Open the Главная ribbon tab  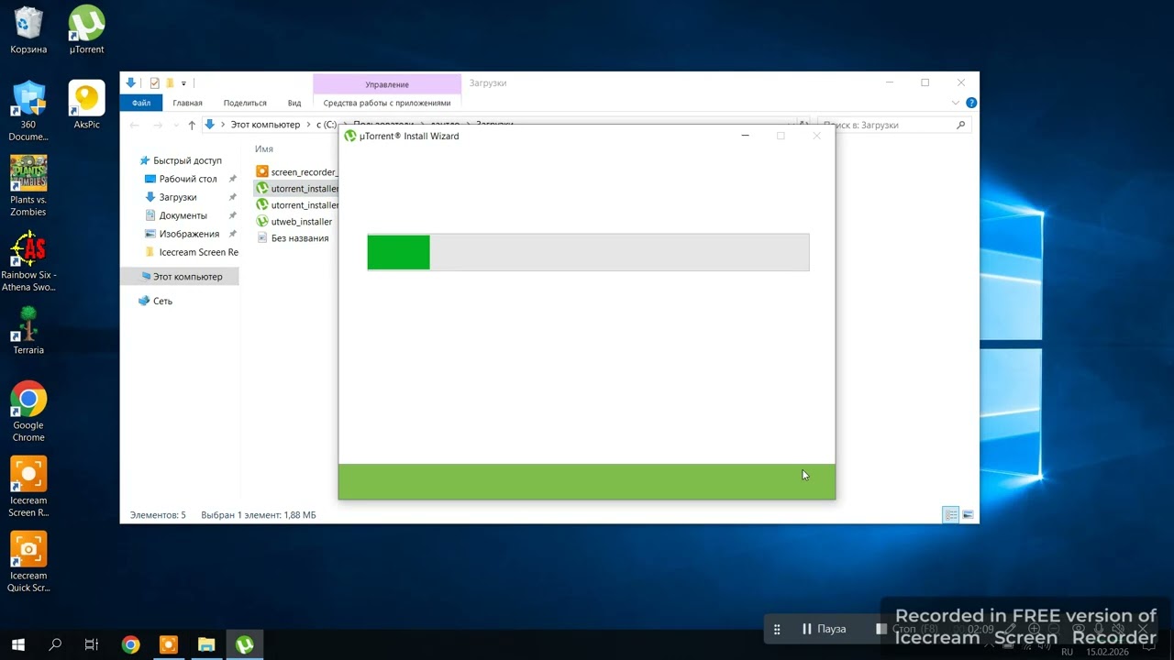point(187,103)
